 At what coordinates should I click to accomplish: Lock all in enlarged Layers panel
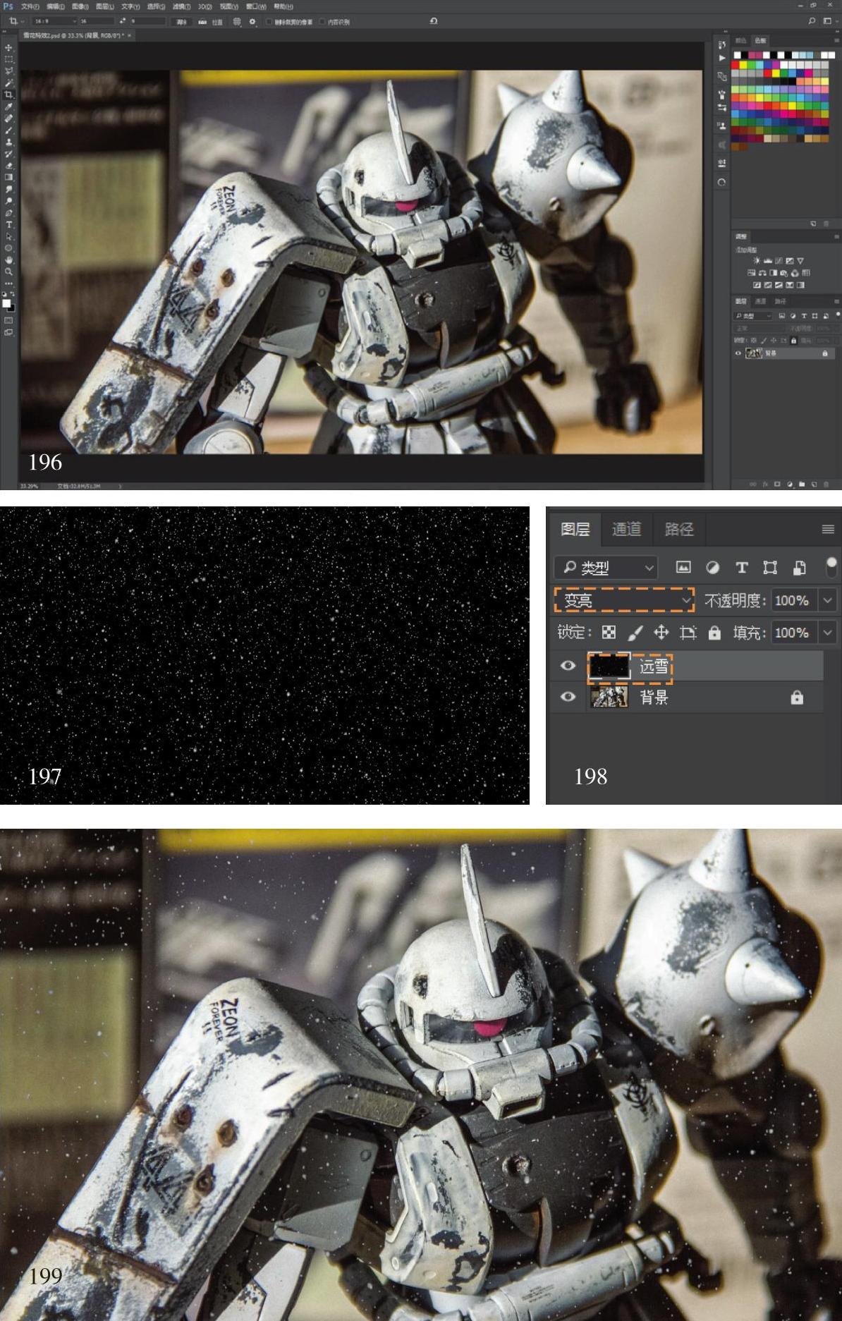714,633
